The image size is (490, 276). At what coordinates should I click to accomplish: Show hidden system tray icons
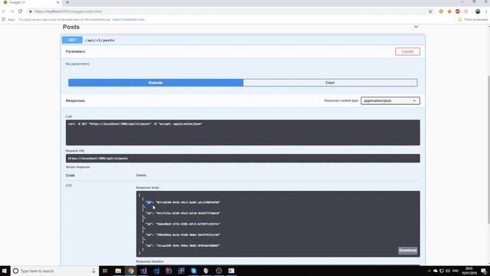coord(429,271)
